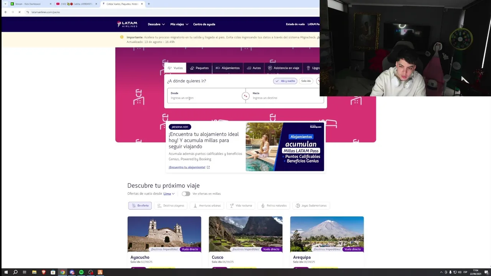The height and width of the screenshot is (276, 491).
Task: Click the volume speaker icon in system tray
Action: (460, 272)
